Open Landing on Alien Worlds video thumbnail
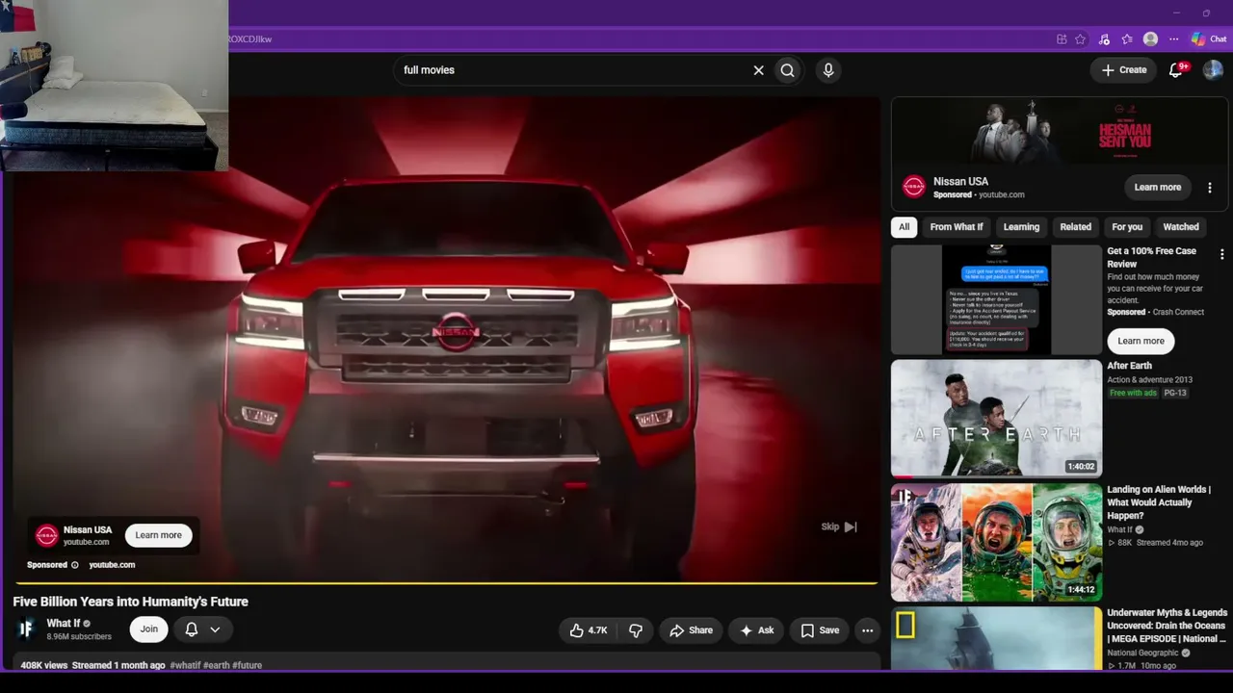 point(996,543)
